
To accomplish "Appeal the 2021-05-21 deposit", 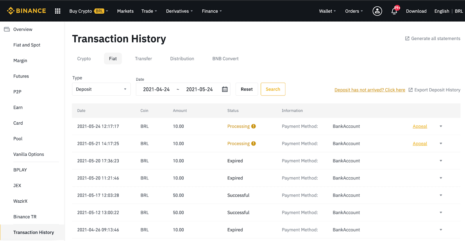I will click(420, 143).
